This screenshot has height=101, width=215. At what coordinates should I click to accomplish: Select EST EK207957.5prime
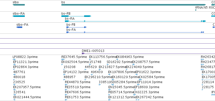(x=27, y=87)
